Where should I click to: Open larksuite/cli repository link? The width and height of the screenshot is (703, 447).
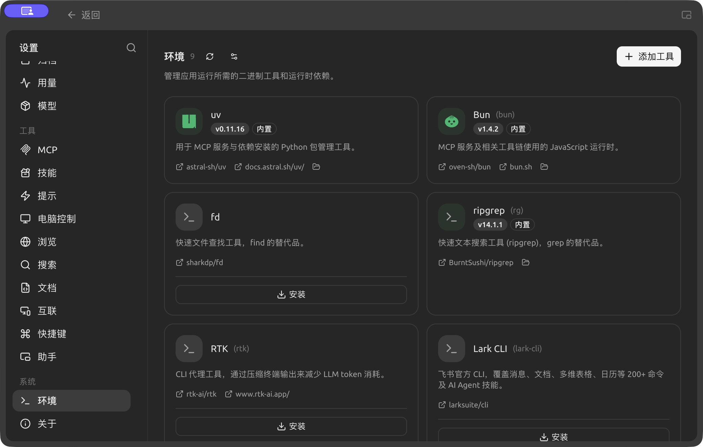coord(463,405)
